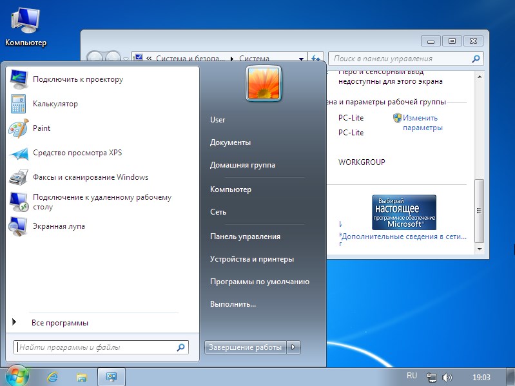Click the scroll down arrow in System window
Image resolution: width=515 pixels, height=386 pixels.
480,249
